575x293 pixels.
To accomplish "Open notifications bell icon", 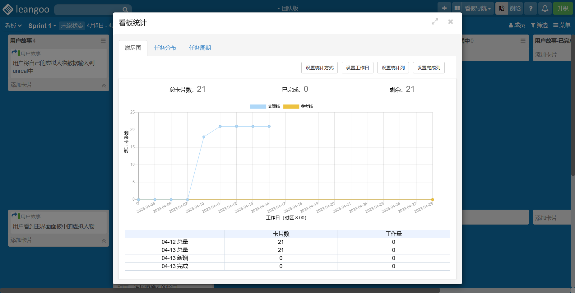I will pyautogui.click(x=545, y=8).
